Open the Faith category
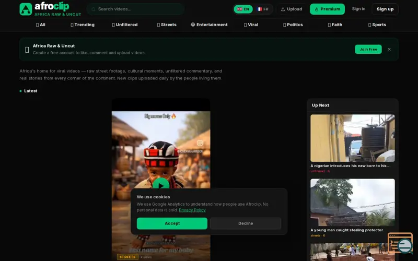The height and width of the screenshot is (261, 418). click(335, 25)
